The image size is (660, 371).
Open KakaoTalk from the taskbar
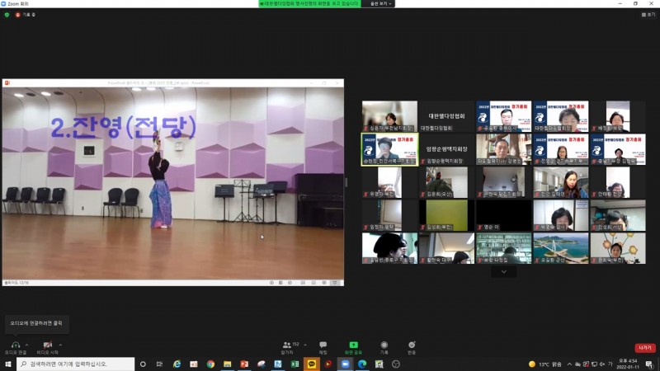(x=312, y=364)
